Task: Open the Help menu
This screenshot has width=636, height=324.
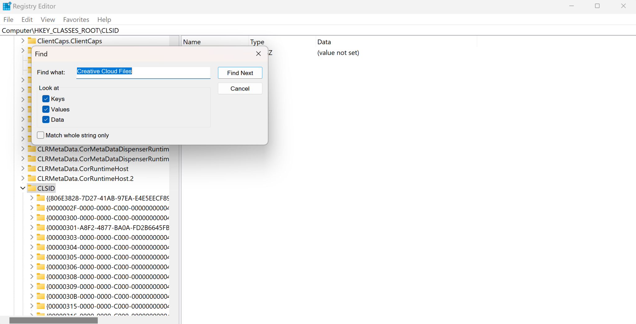Action: click(104, 20)
